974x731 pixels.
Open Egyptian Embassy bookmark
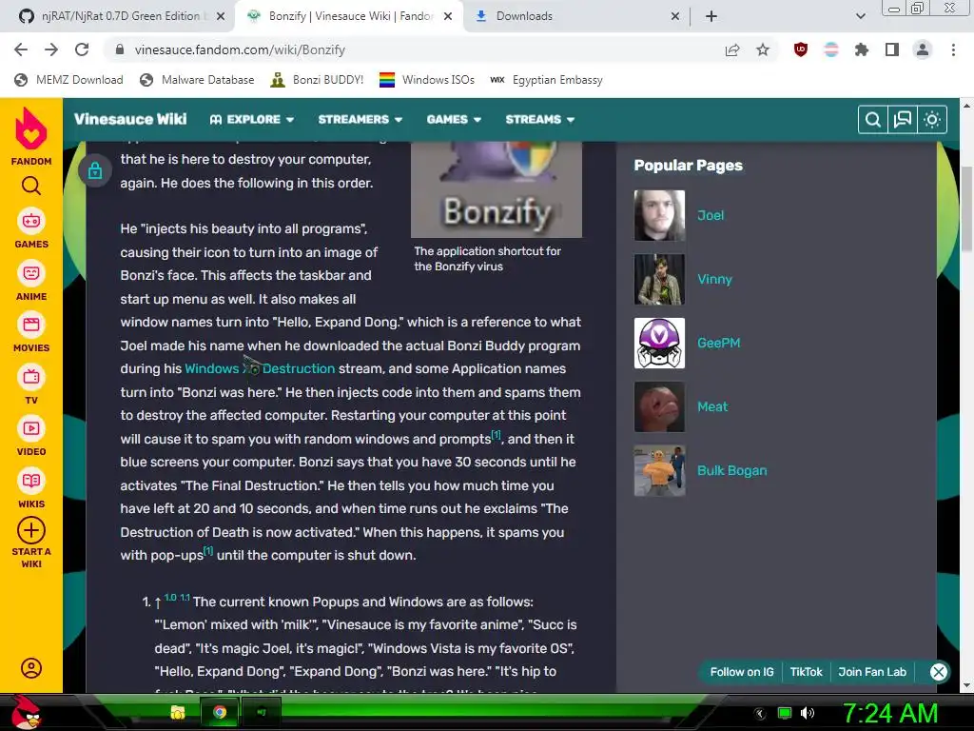click(x=546, y=80)
